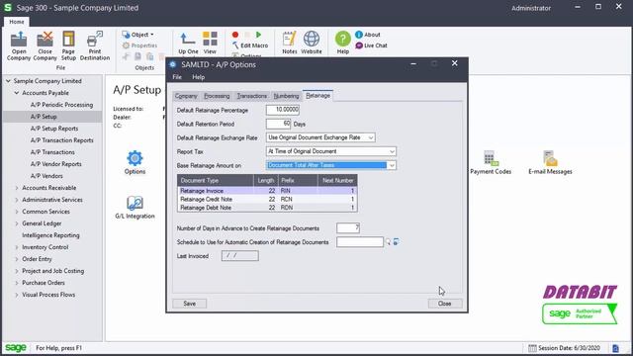Click the Close button in A/P Options
This screenshot has width=633, height=356.
click(445, 304)
